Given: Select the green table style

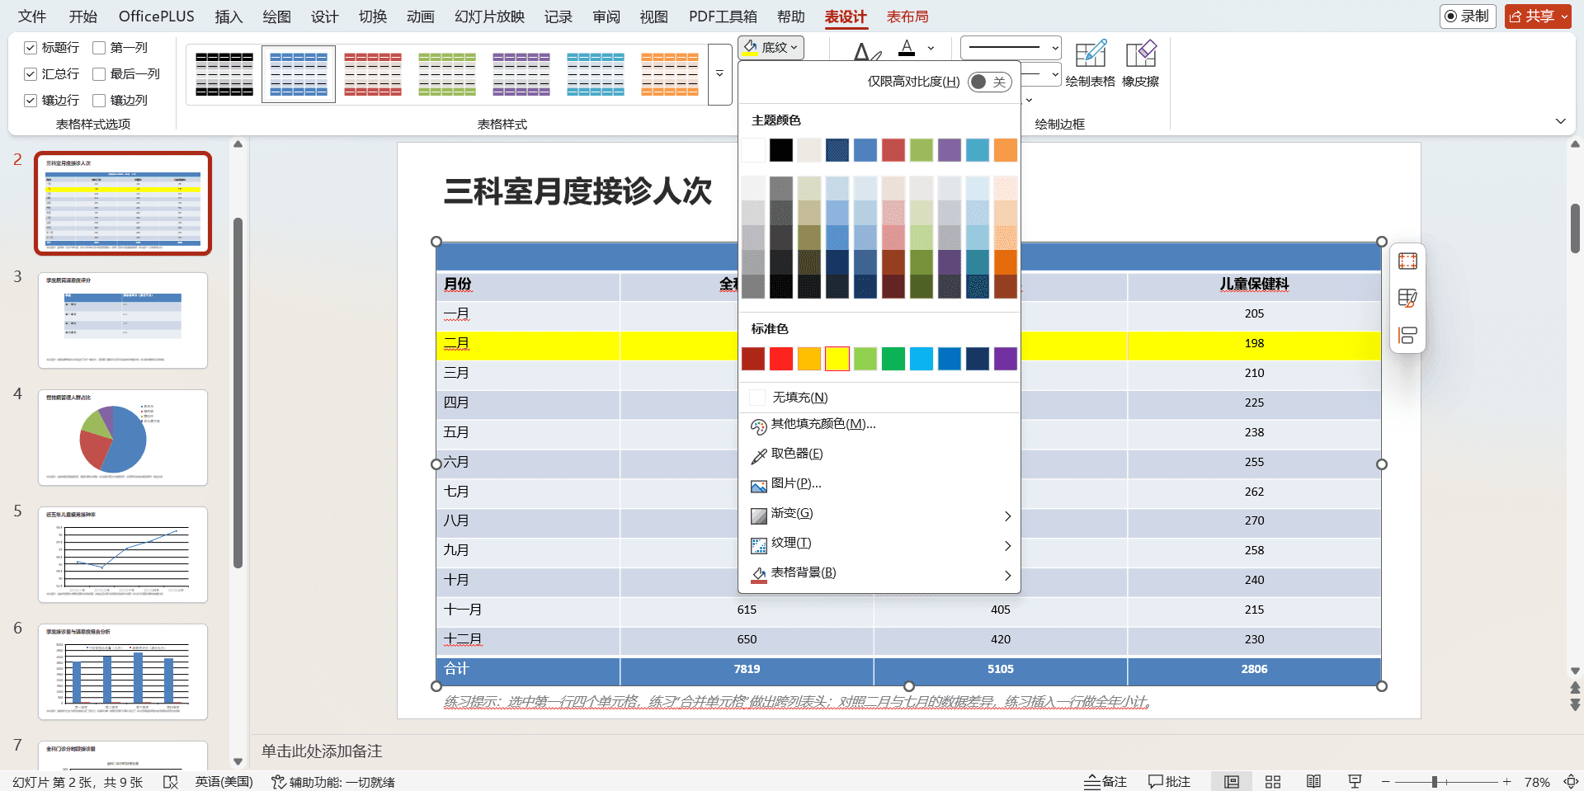Looking at the screenshot, I should click(x=447, y=74).
